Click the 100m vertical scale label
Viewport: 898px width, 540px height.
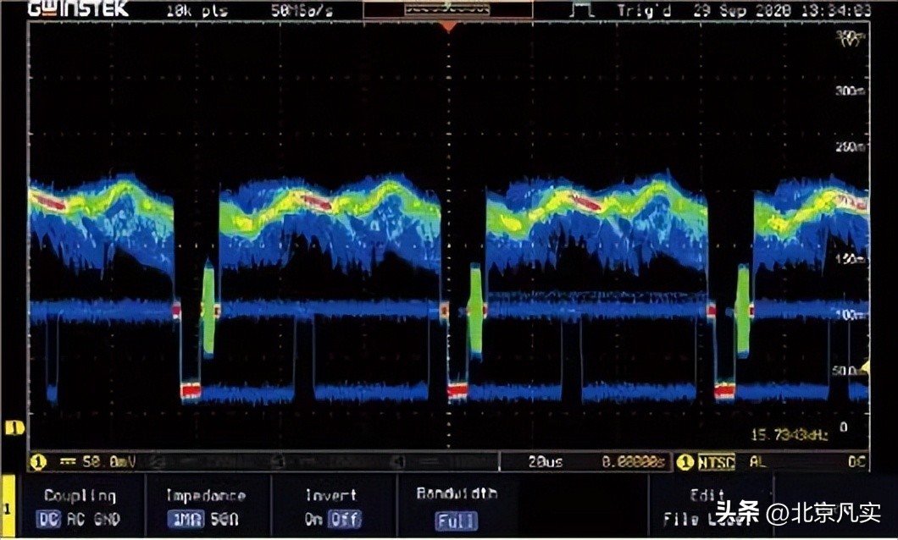pyautogui.click(x=850, y=315)
